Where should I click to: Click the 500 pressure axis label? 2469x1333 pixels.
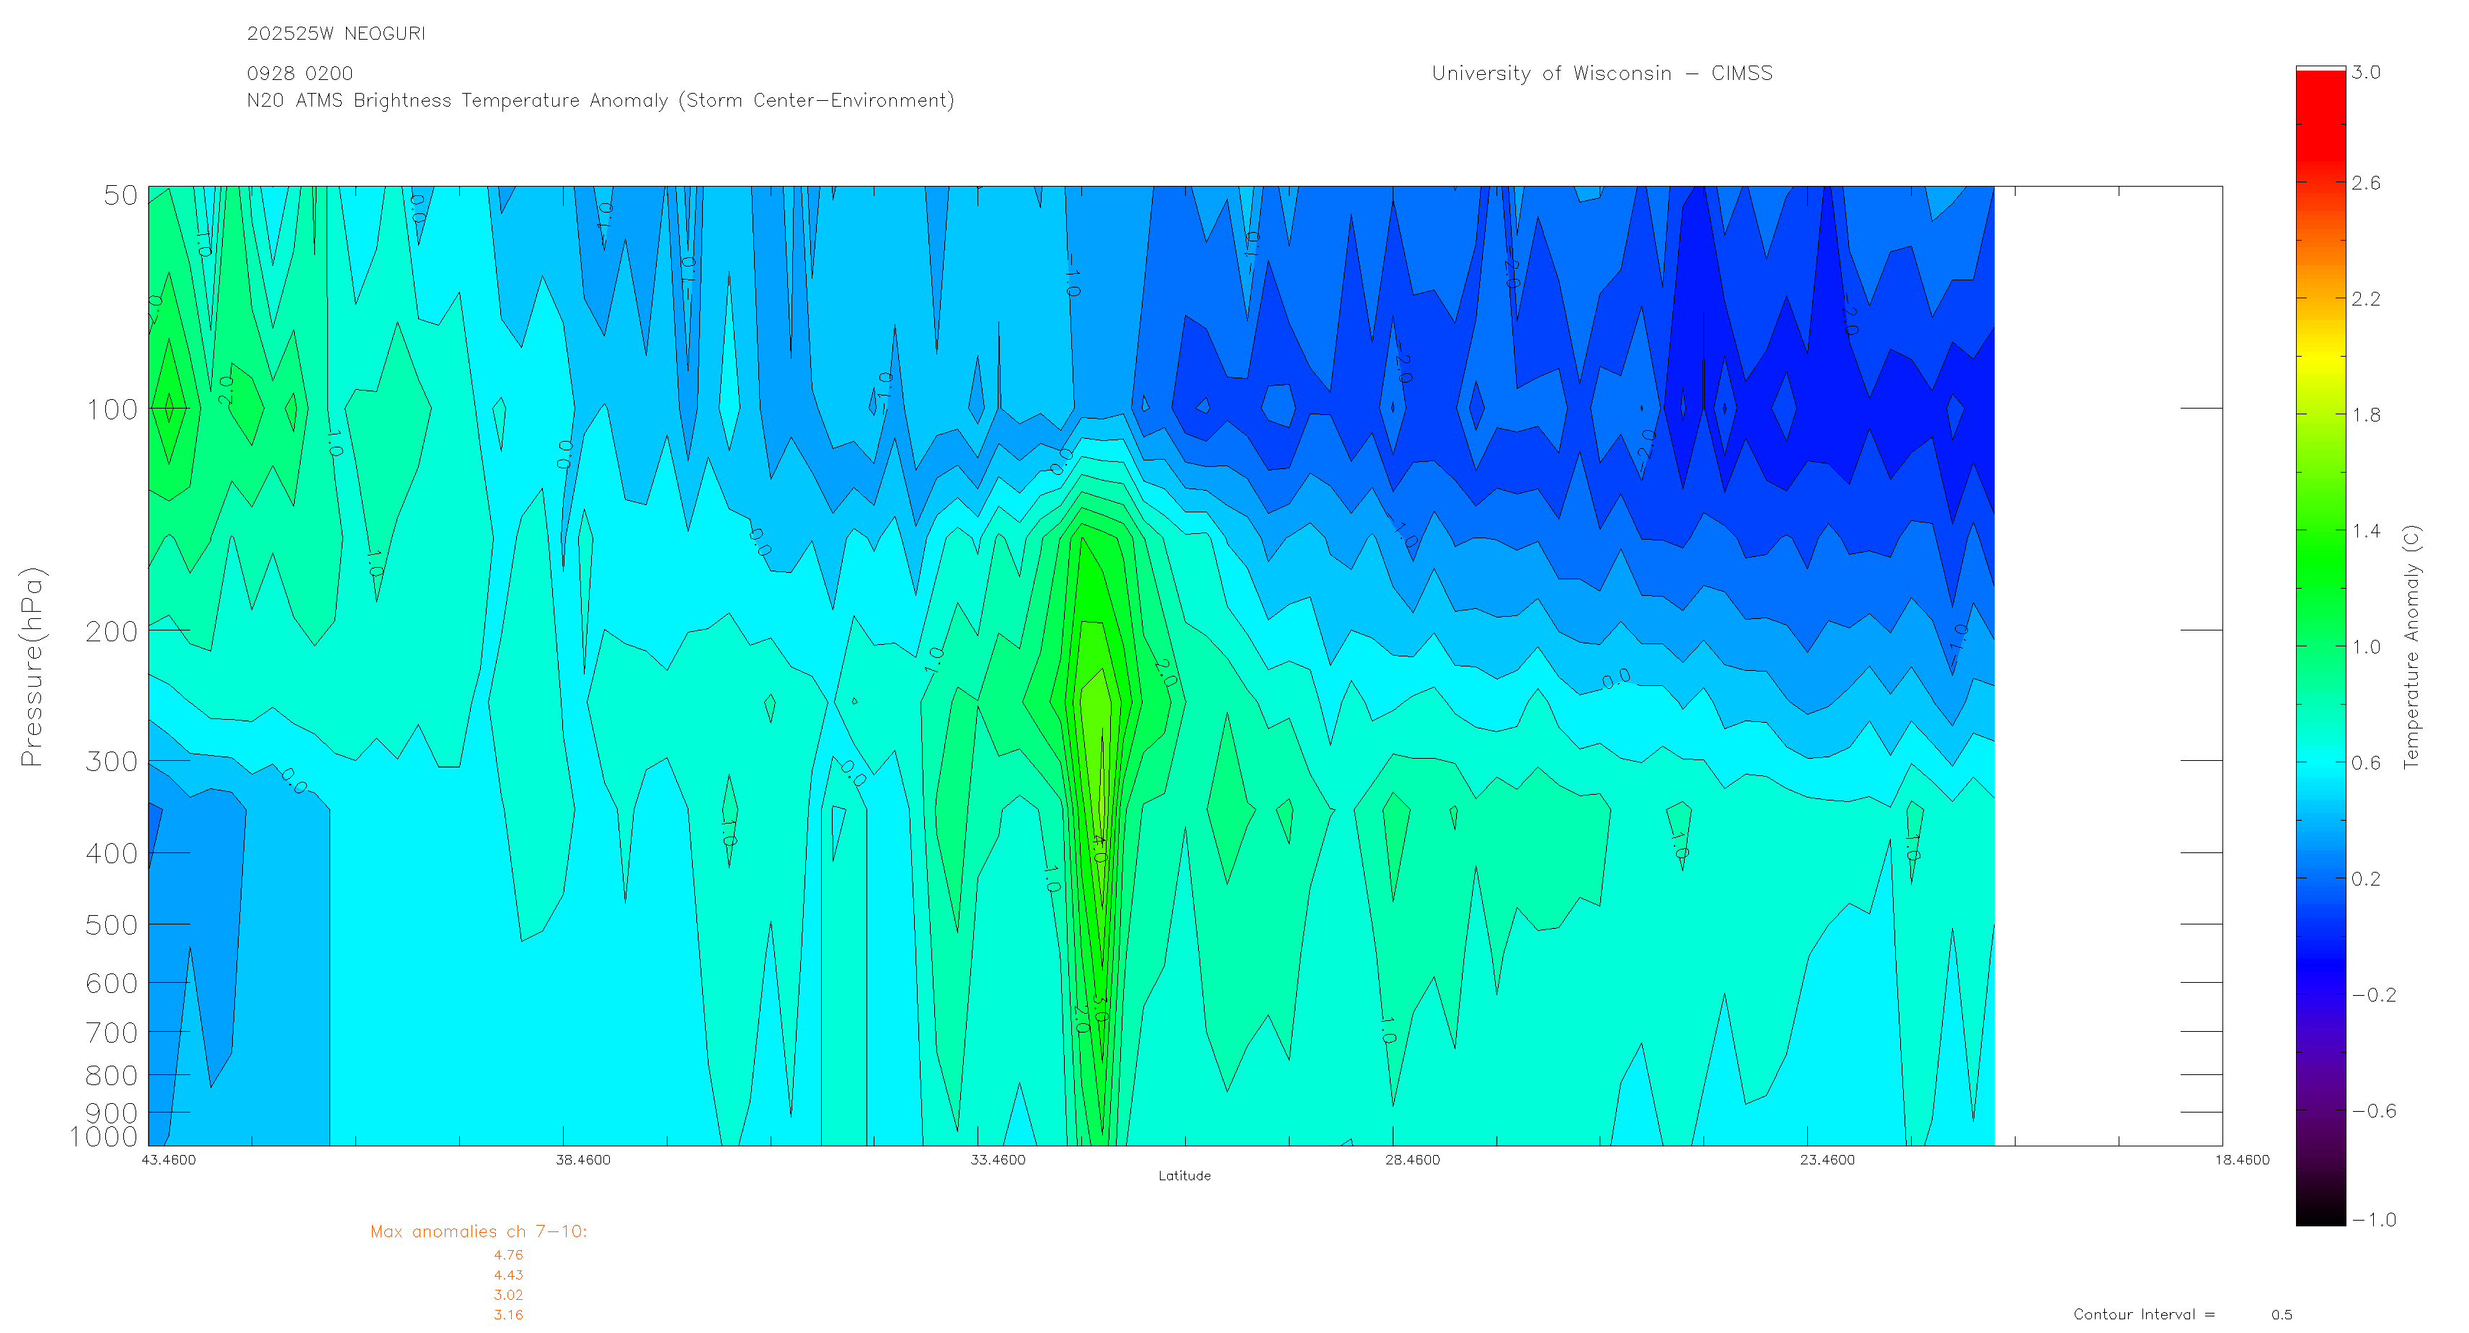click(x=112, y=924)
